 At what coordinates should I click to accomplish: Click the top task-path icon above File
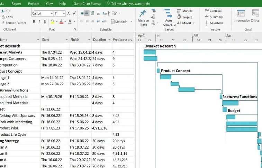pos(153,11)
